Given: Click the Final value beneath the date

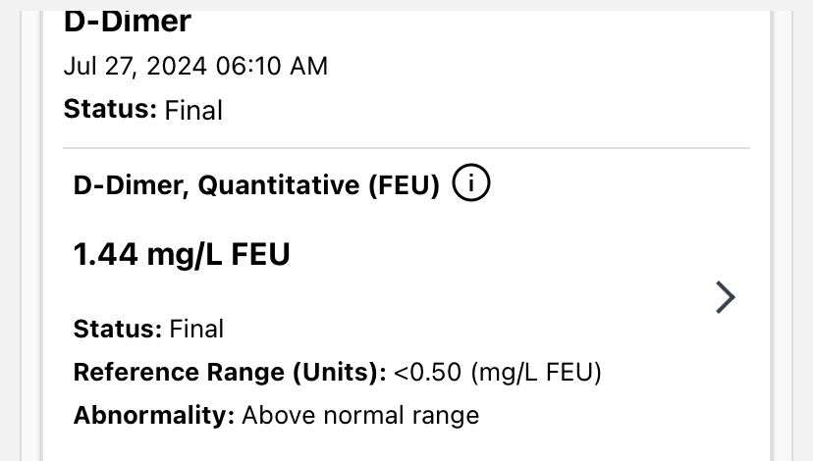Looking at the screenshot, I should click(193, 110).
